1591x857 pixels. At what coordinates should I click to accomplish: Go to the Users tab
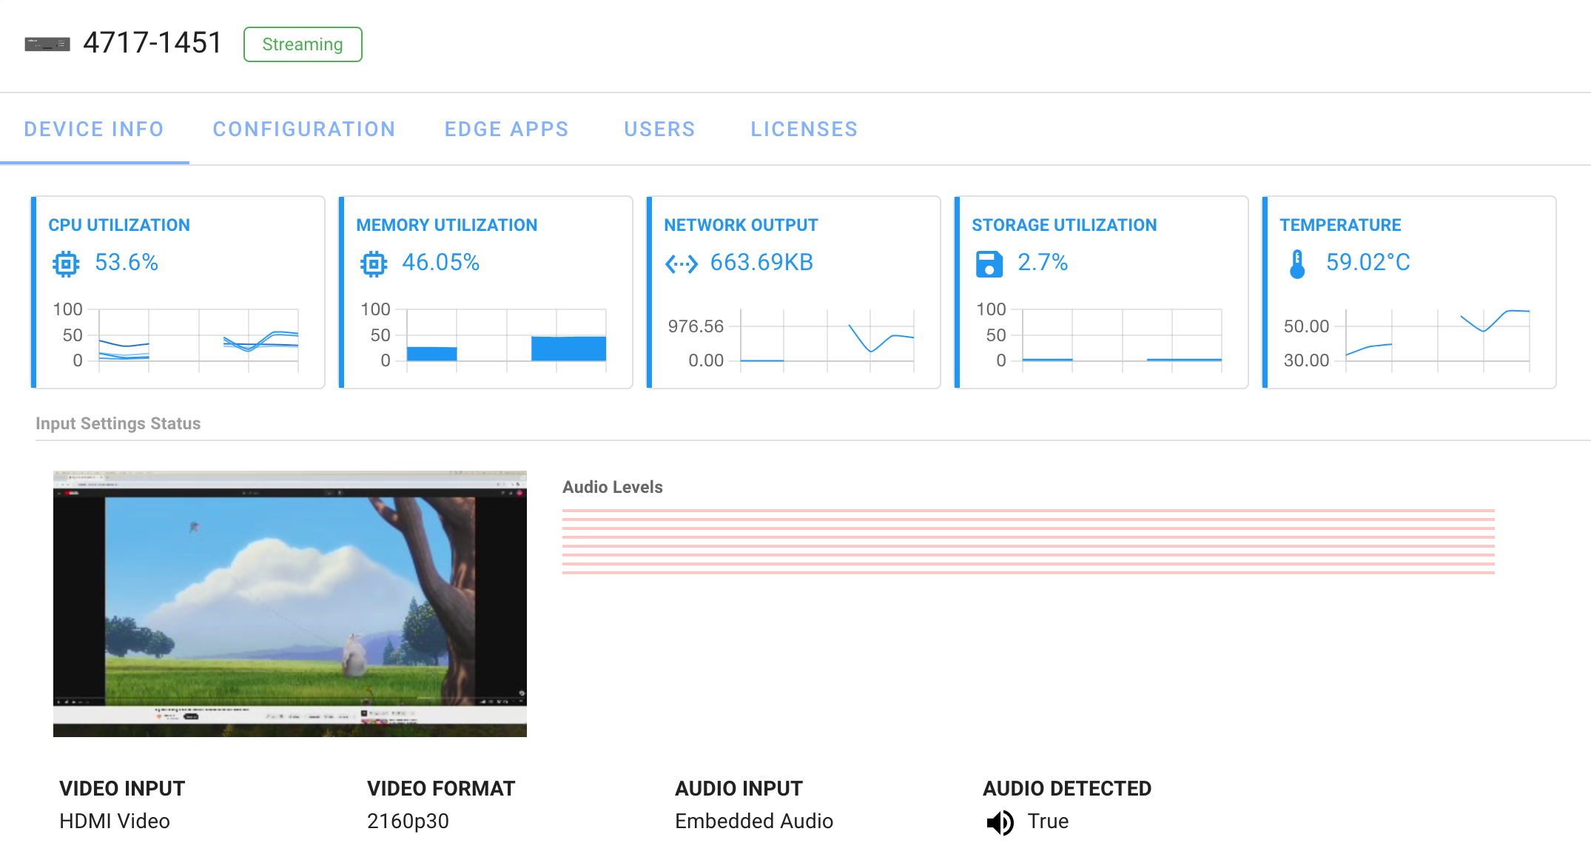tap(660, 130)
